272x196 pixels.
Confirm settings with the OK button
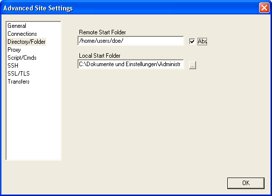point(246,183)
